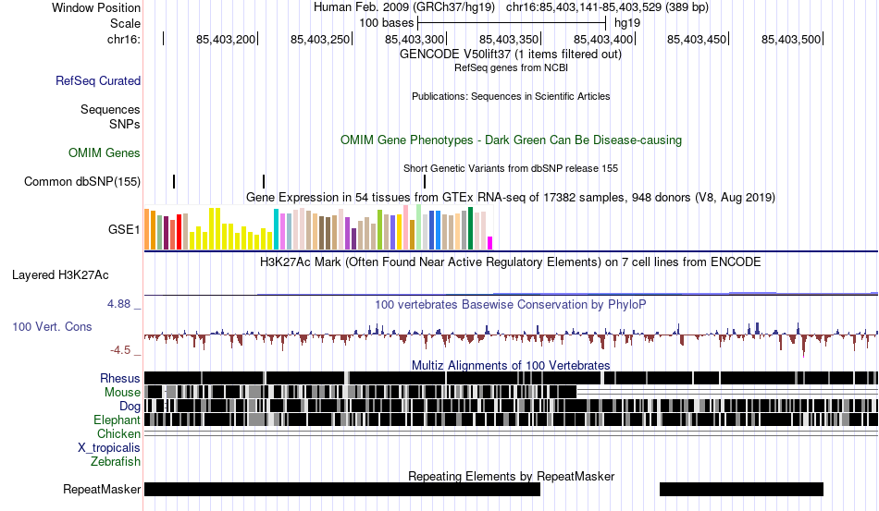Click Short Genetic Variants from dbSNP title
Screen dimensions: 879x511
pos(511,168)
